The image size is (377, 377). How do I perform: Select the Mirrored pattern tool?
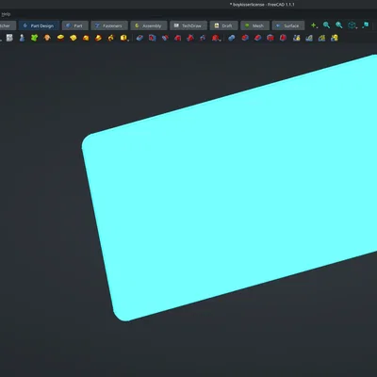coord(297,38)
